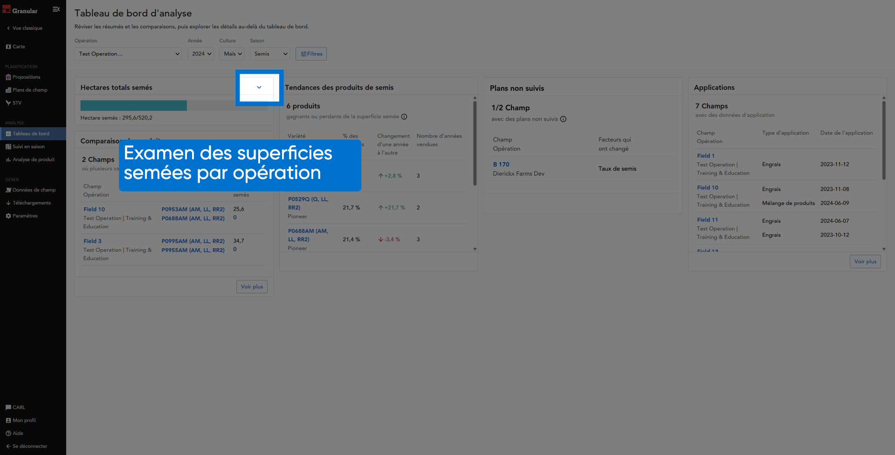Click the -3,4 % change value

(389, 239)
